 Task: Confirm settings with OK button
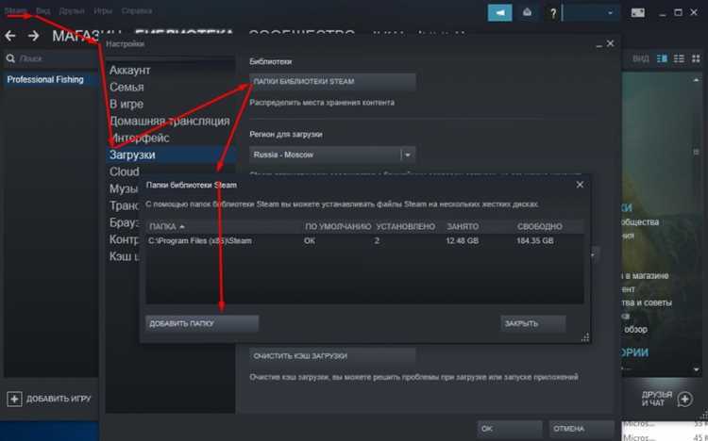click(510, 429)
